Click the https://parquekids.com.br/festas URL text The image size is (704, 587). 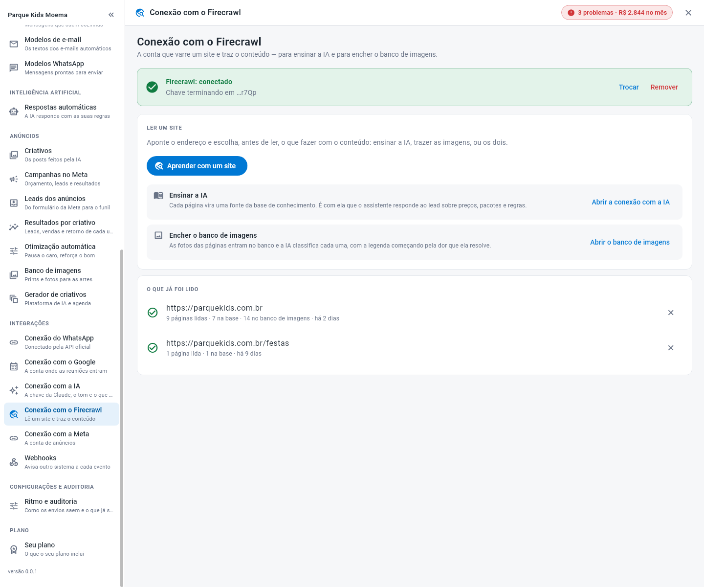coord(228,343)
